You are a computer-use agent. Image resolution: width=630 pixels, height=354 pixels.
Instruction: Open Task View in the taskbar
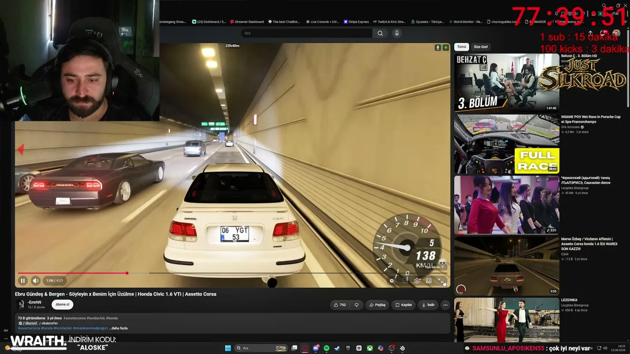[294, 348]
